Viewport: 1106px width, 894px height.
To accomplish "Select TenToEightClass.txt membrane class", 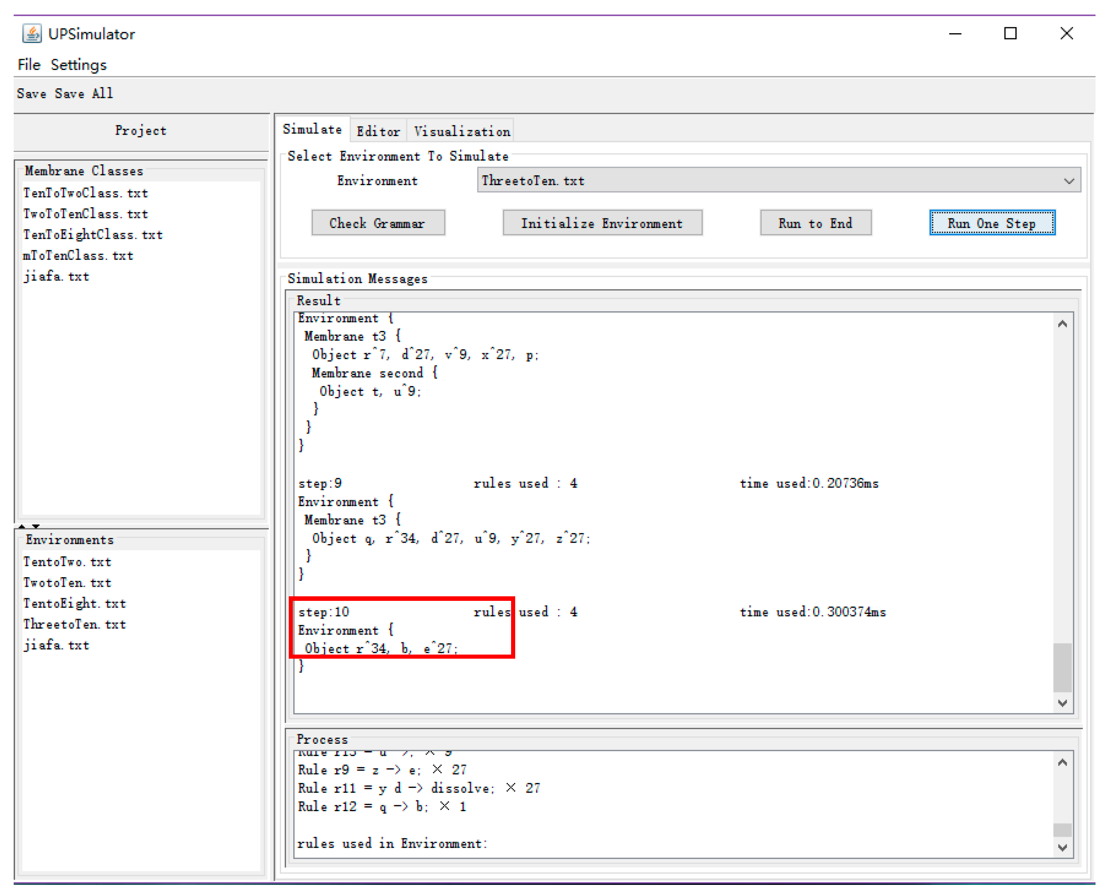I will click(93, 235).
